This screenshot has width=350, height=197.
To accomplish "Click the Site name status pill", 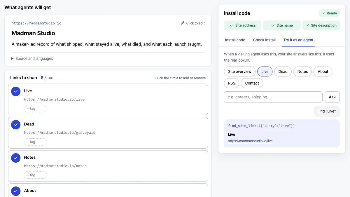I will [282, 25].
